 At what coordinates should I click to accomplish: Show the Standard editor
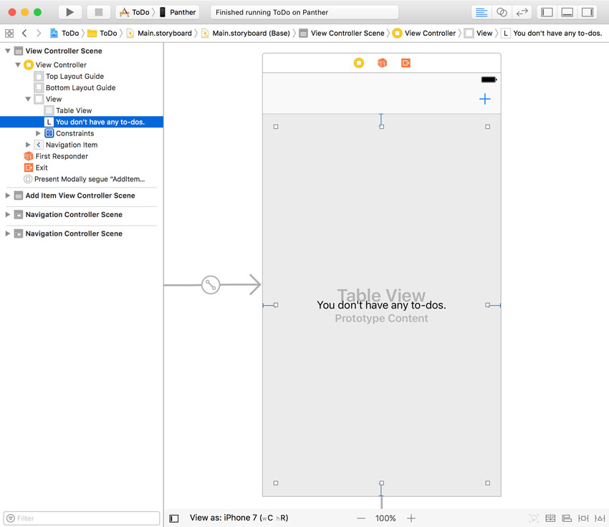pyautogui.click(x=481, y=12)
